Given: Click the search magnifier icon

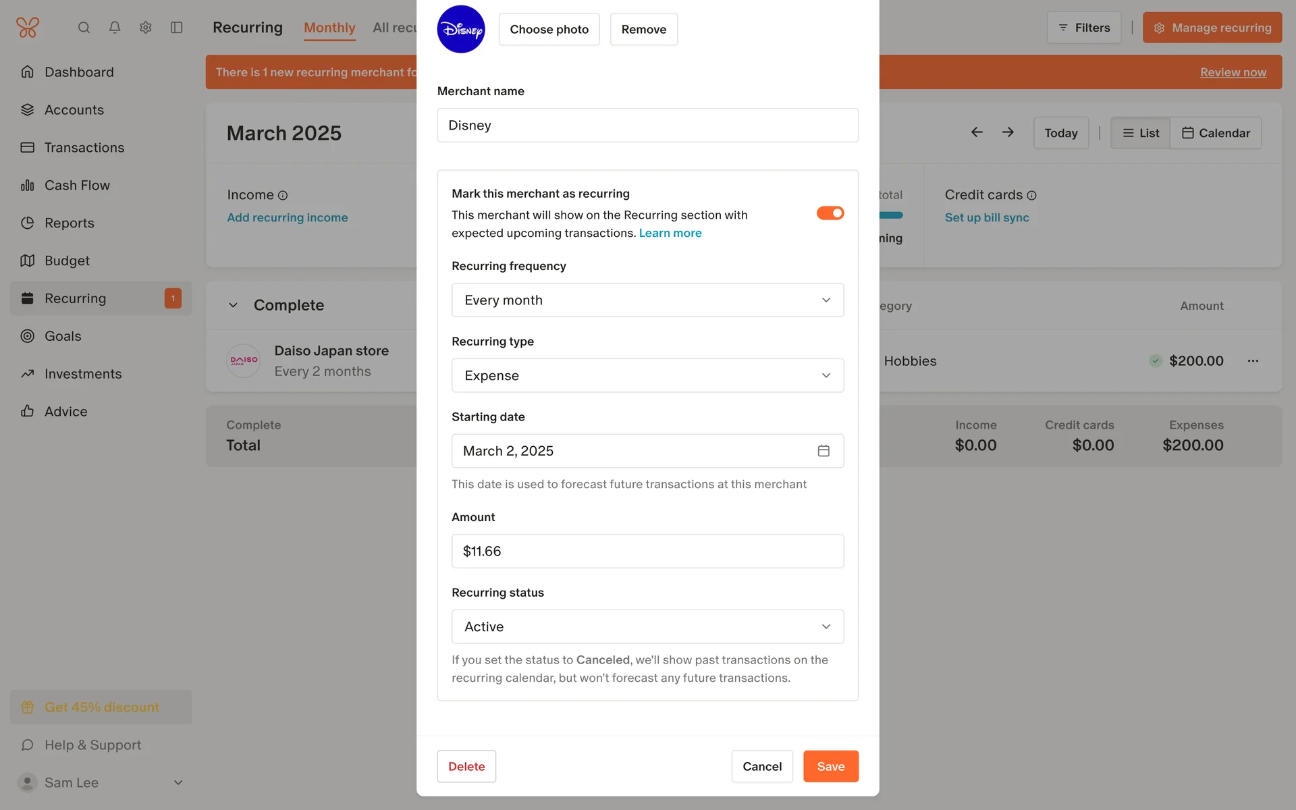Looking at the screenshot, I should click(x=84, y=28).
